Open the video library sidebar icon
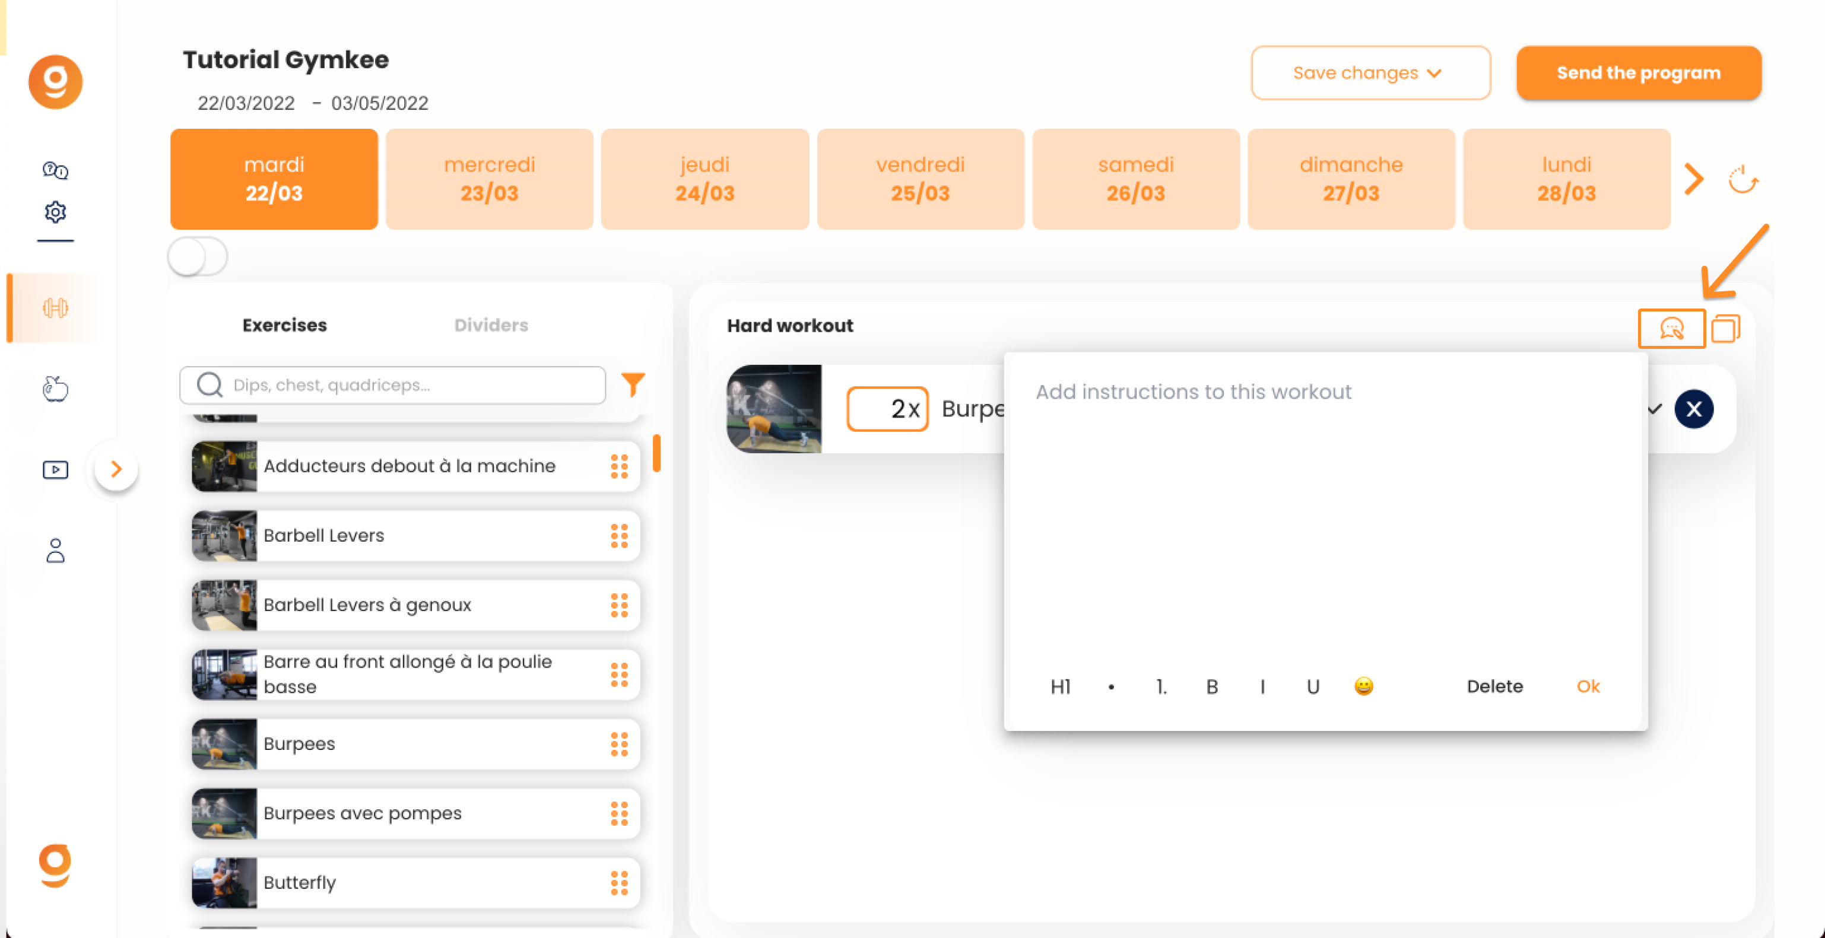This screenshot has height=938, width=1825. 55,470
